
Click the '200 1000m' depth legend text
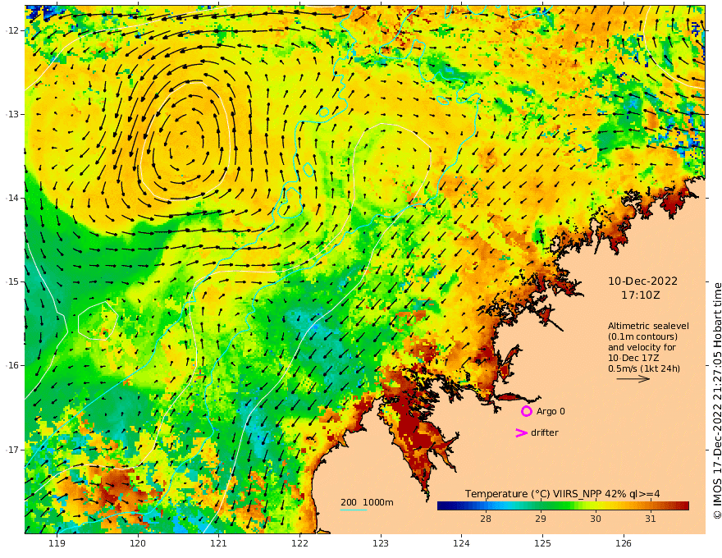click(367, 502)
